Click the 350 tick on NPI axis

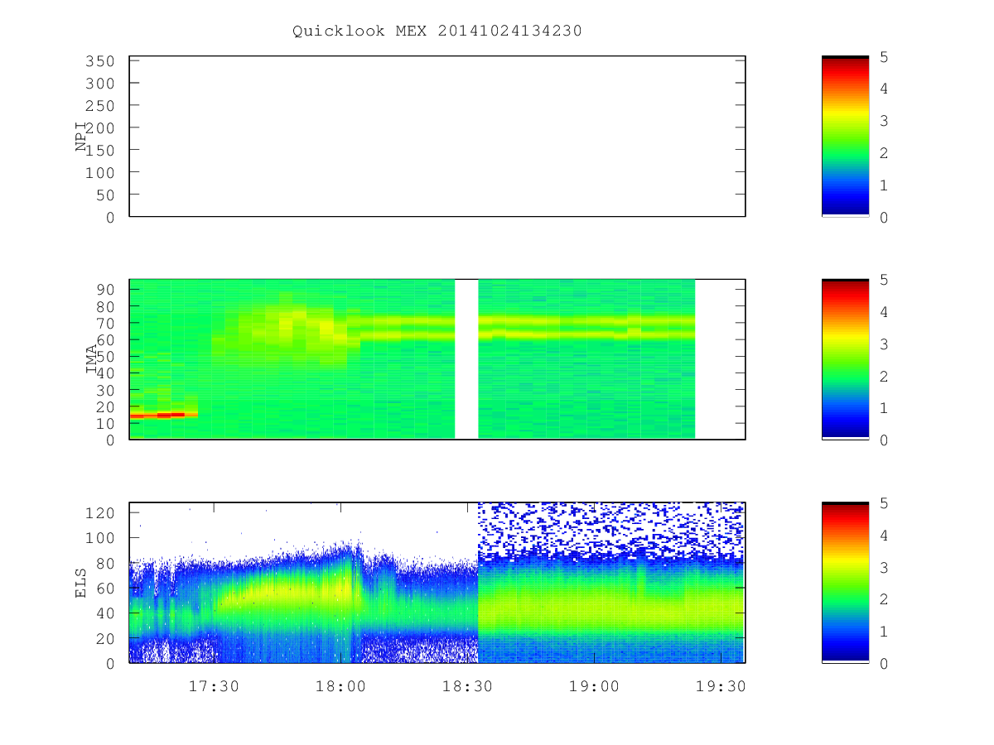click(100, 61)
